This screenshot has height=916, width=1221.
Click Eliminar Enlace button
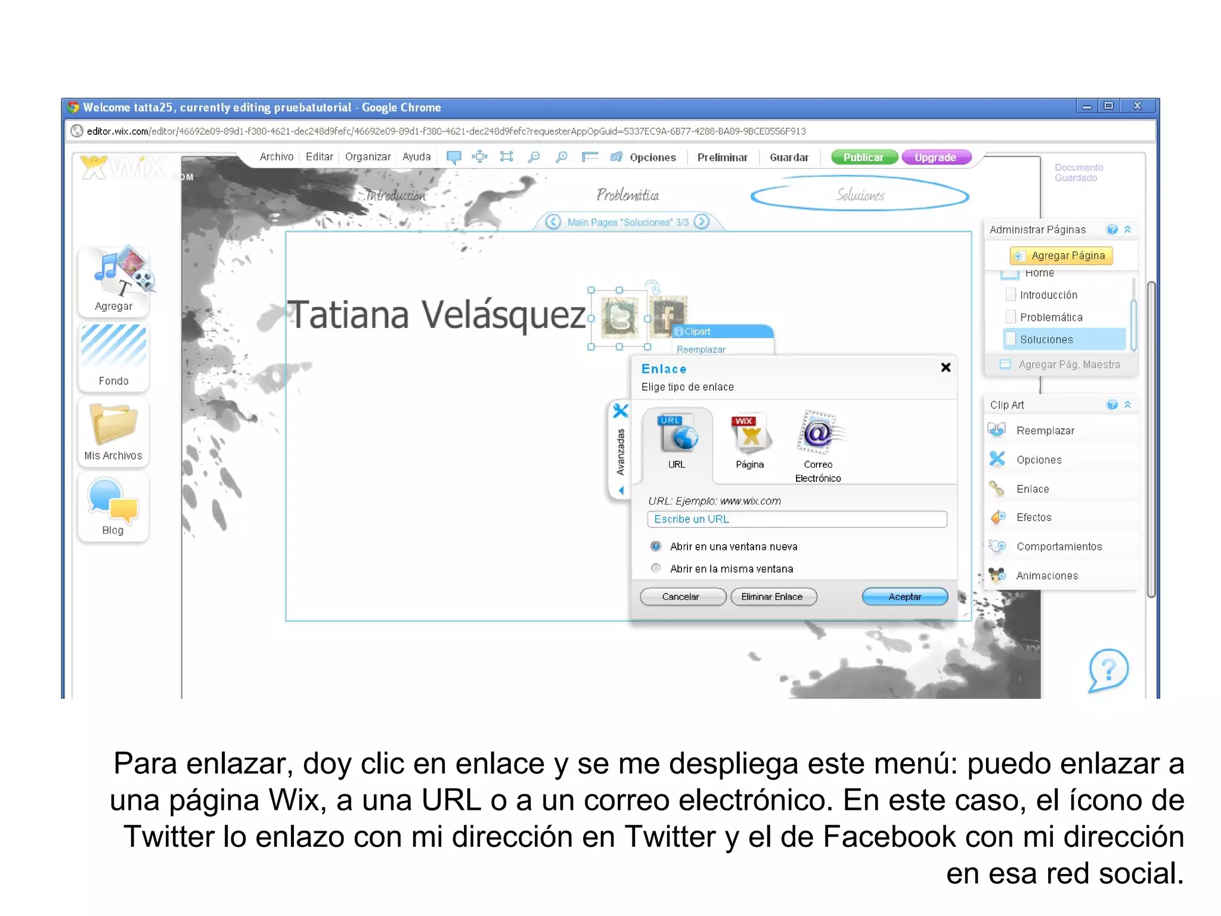pos(773,596)
